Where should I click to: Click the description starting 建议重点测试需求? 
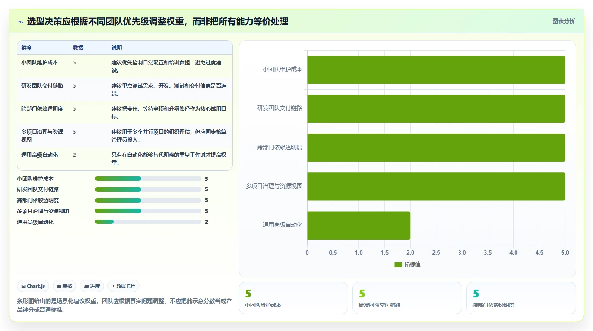(169, 89)
